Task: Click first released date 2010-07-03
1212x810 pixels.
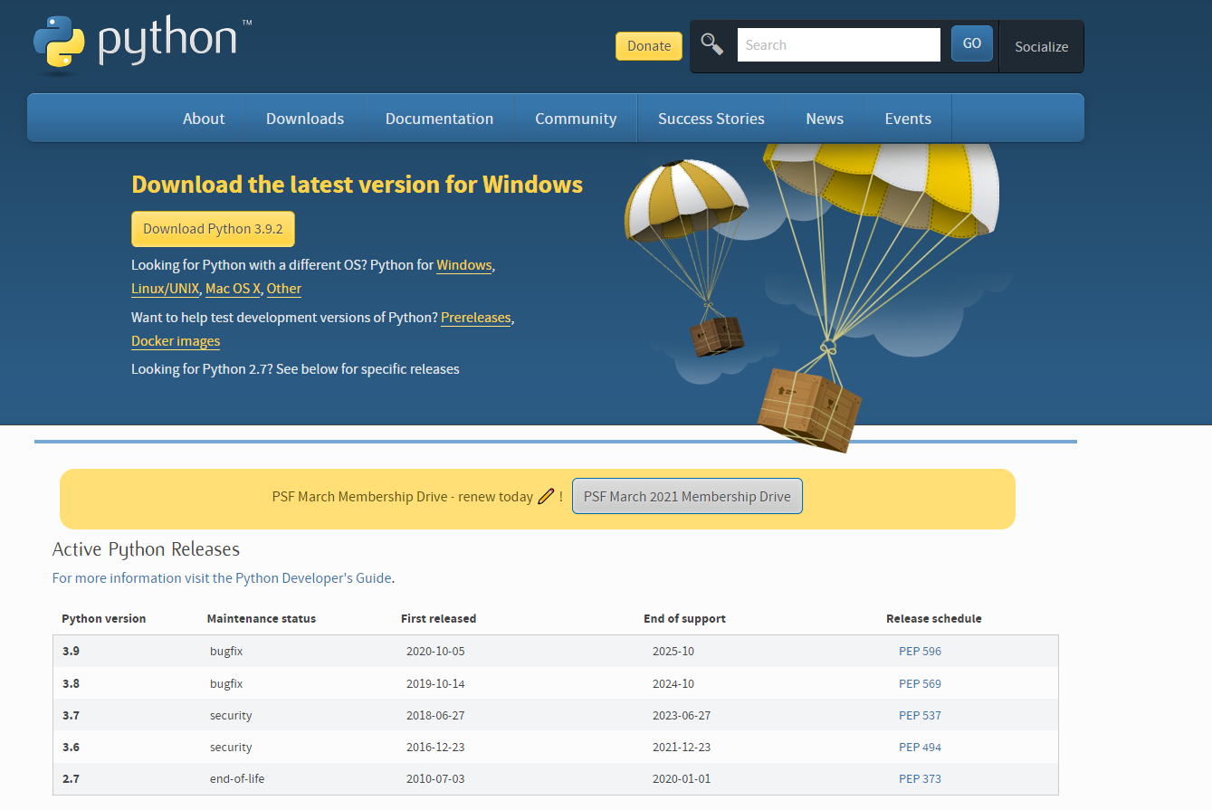Action: click(x=435, y=779)
